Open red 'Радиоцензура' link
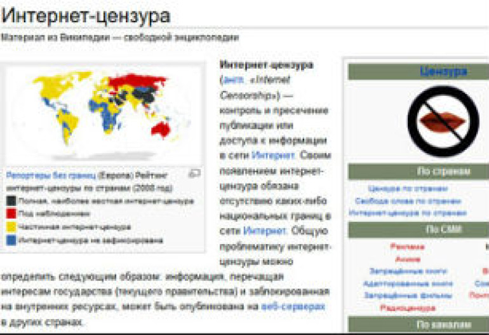 tap(408, 308)
